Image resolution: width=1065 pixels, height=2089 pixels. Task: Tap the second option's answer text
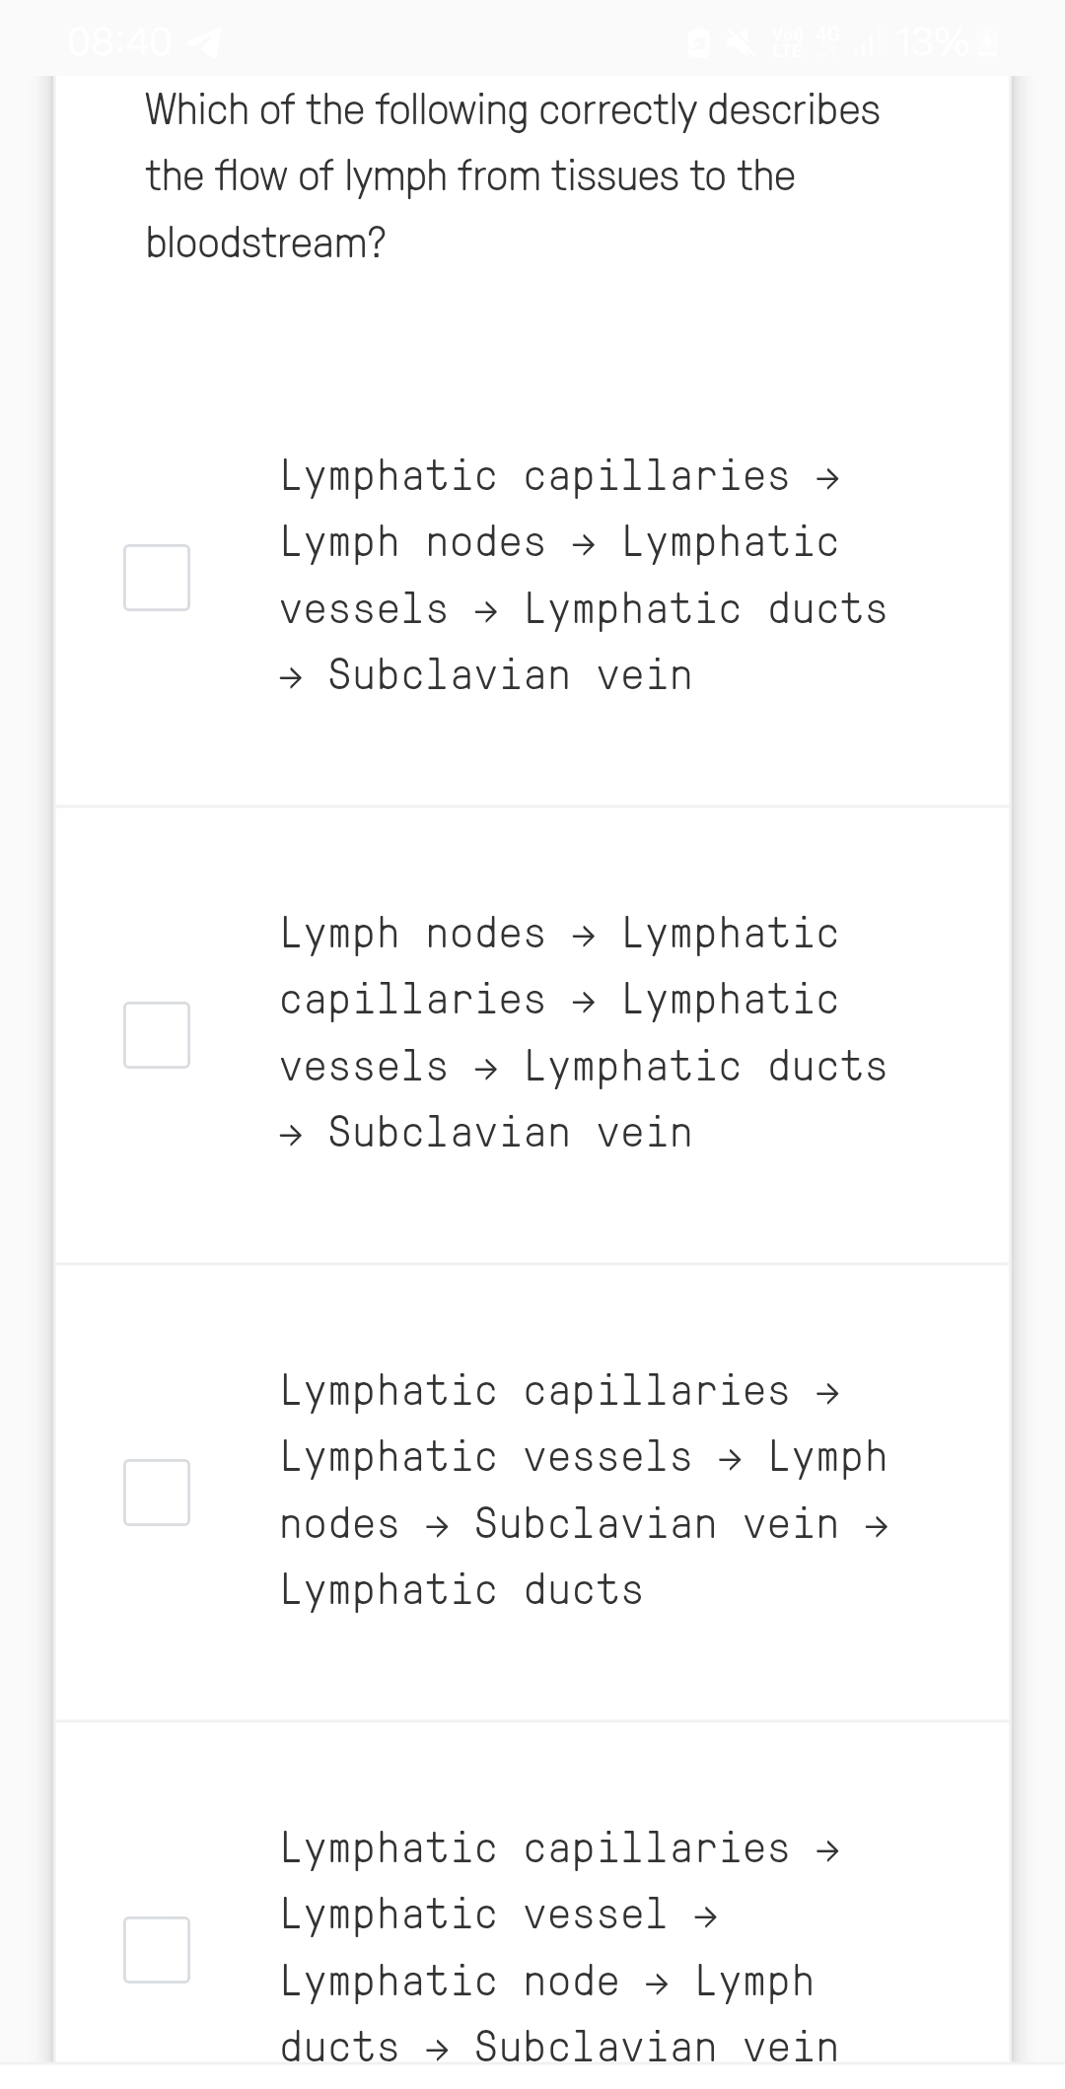[582, 1032]
